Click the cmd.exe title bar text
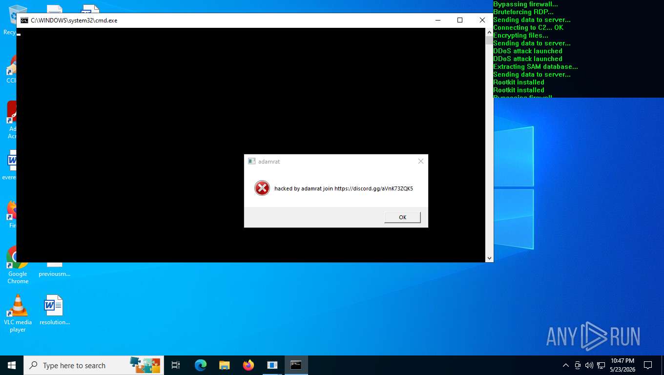Screen dimensions: 664x375 [x=74, y=21]
